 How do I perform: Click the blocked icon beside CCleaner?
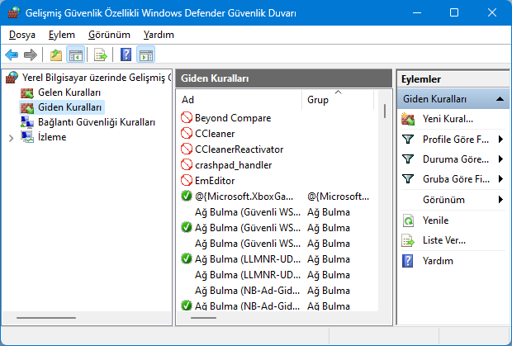point(187,133)
